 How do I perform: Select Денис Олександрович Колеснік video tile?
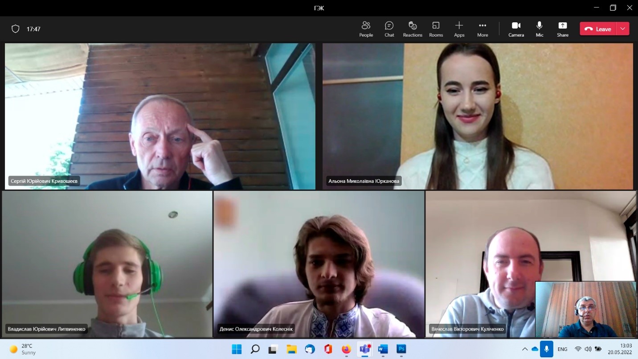319,264
